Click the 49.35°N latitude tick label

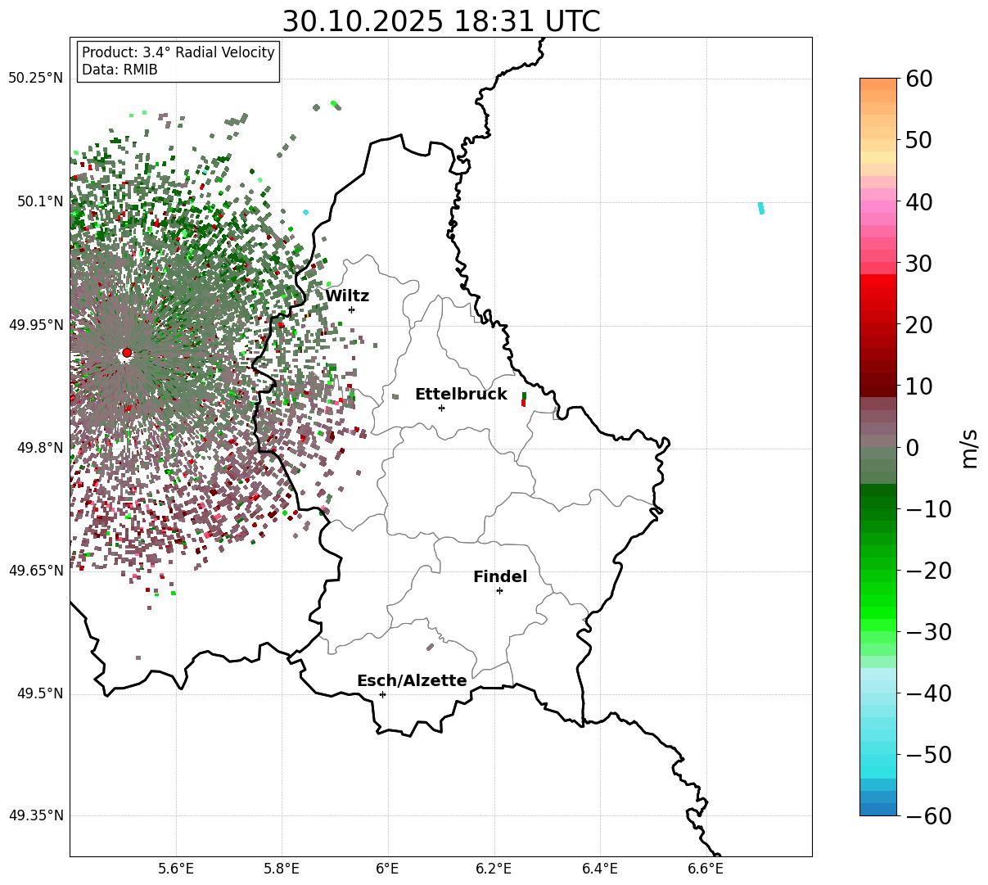point(35,815)
